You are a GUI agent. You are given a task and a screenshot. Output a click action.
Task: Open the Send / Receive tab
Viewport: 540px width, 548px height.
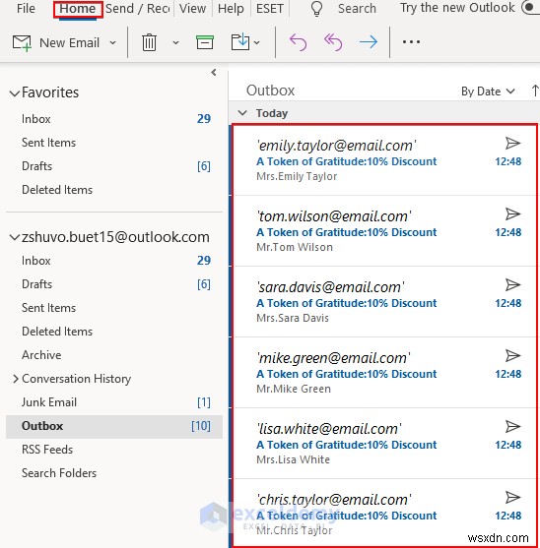pyautogui.click(x=138, y=9)
